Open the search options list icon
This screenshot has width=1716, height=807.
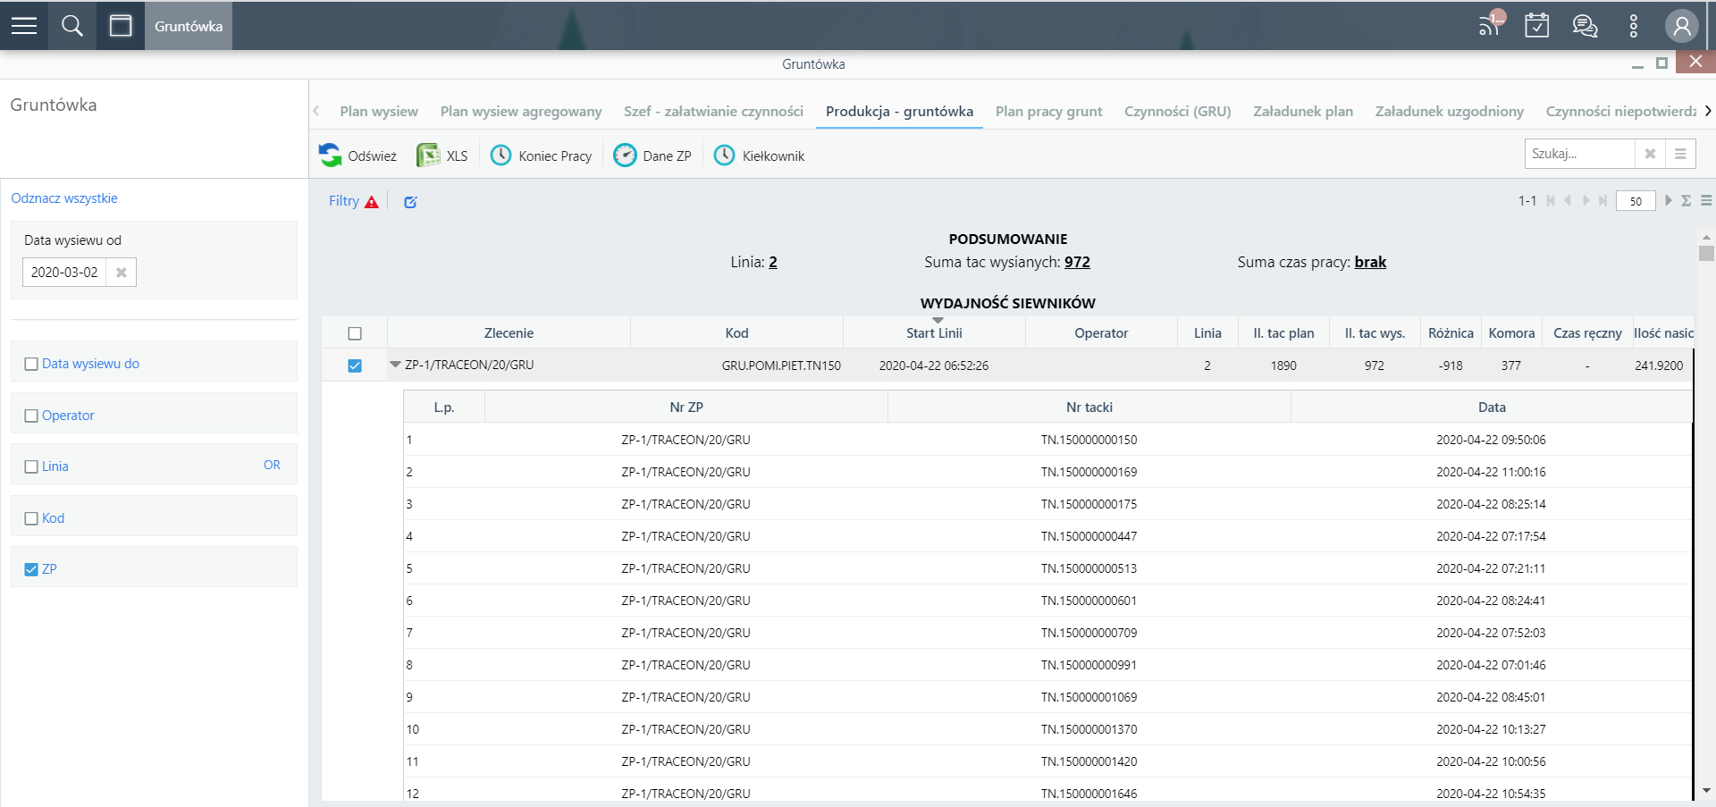coord(1680,154)
